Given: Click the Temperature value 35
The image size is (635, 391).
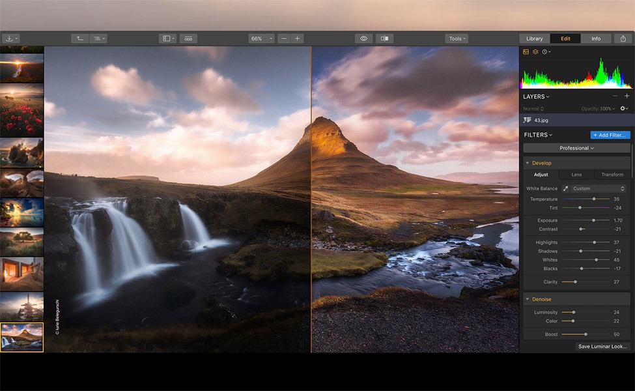Looking at the screenshot, I should pyautogui.click(x=616, y=199).
